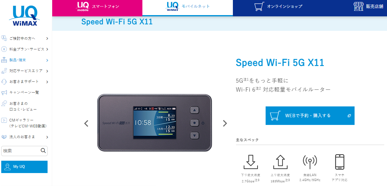Expand the 対応サービスエリア menu
Screen dimensions: 387x186
(25, 71)
